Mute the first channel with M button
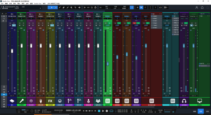 [10, 23]
